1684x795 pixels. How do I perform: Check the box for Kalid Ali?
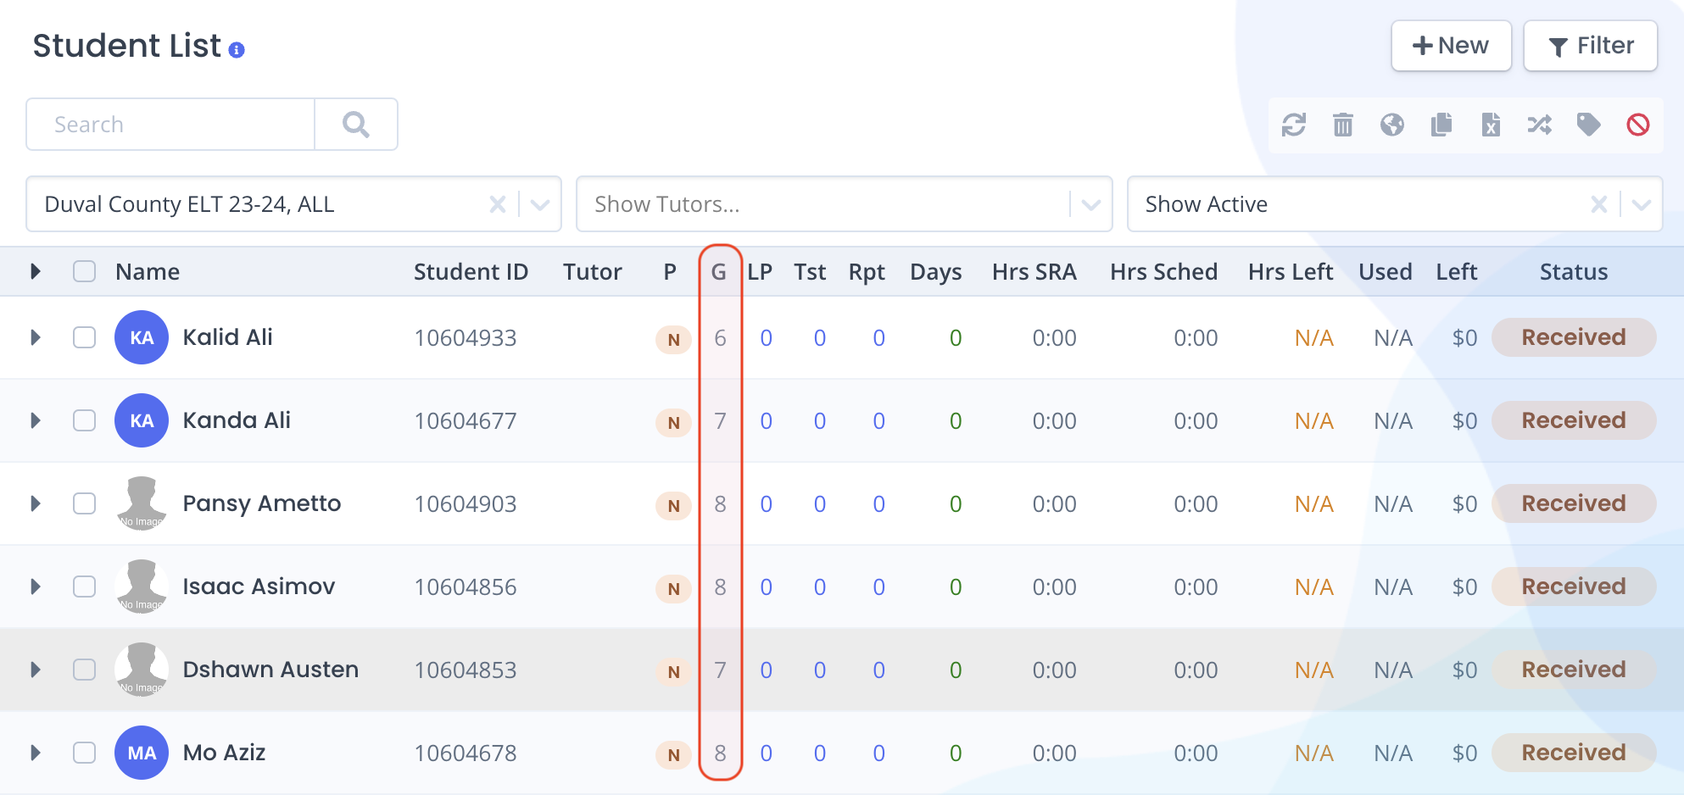click(x=84, y=337)
